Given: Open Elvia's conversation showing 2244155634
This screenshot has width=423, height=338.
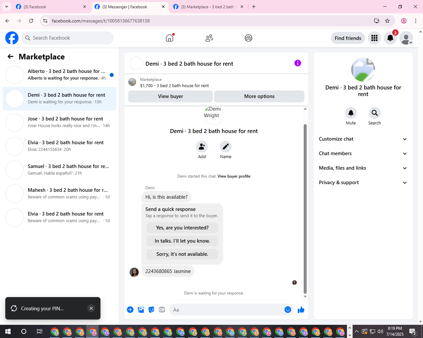Looking at the screenshot, I should pos(59,146).
